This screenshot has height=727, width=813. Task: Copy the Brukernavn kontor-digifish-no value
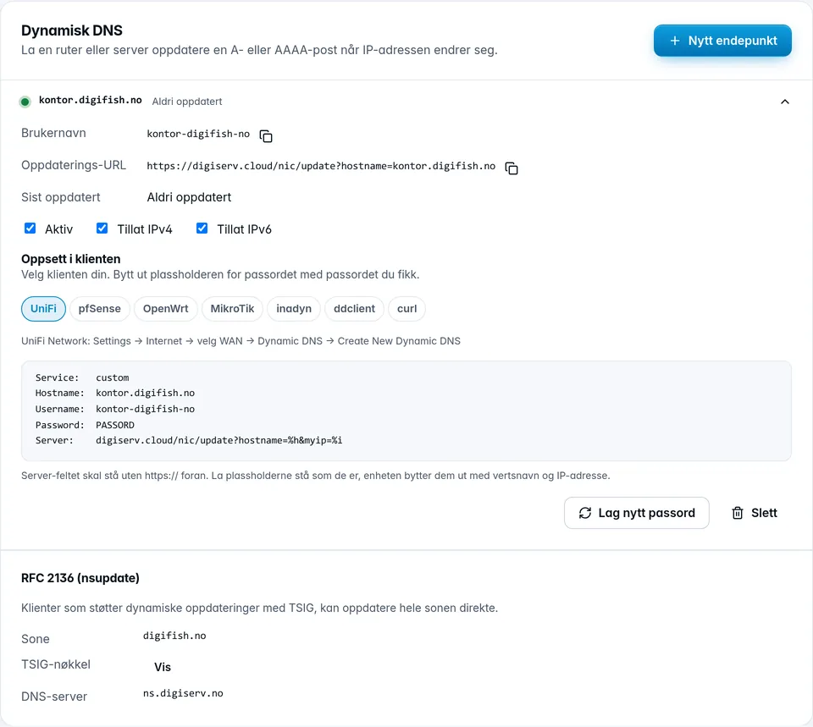pos(266,136)
